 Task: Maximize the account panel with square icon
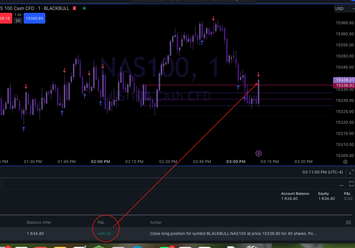(x=352, y=183)
